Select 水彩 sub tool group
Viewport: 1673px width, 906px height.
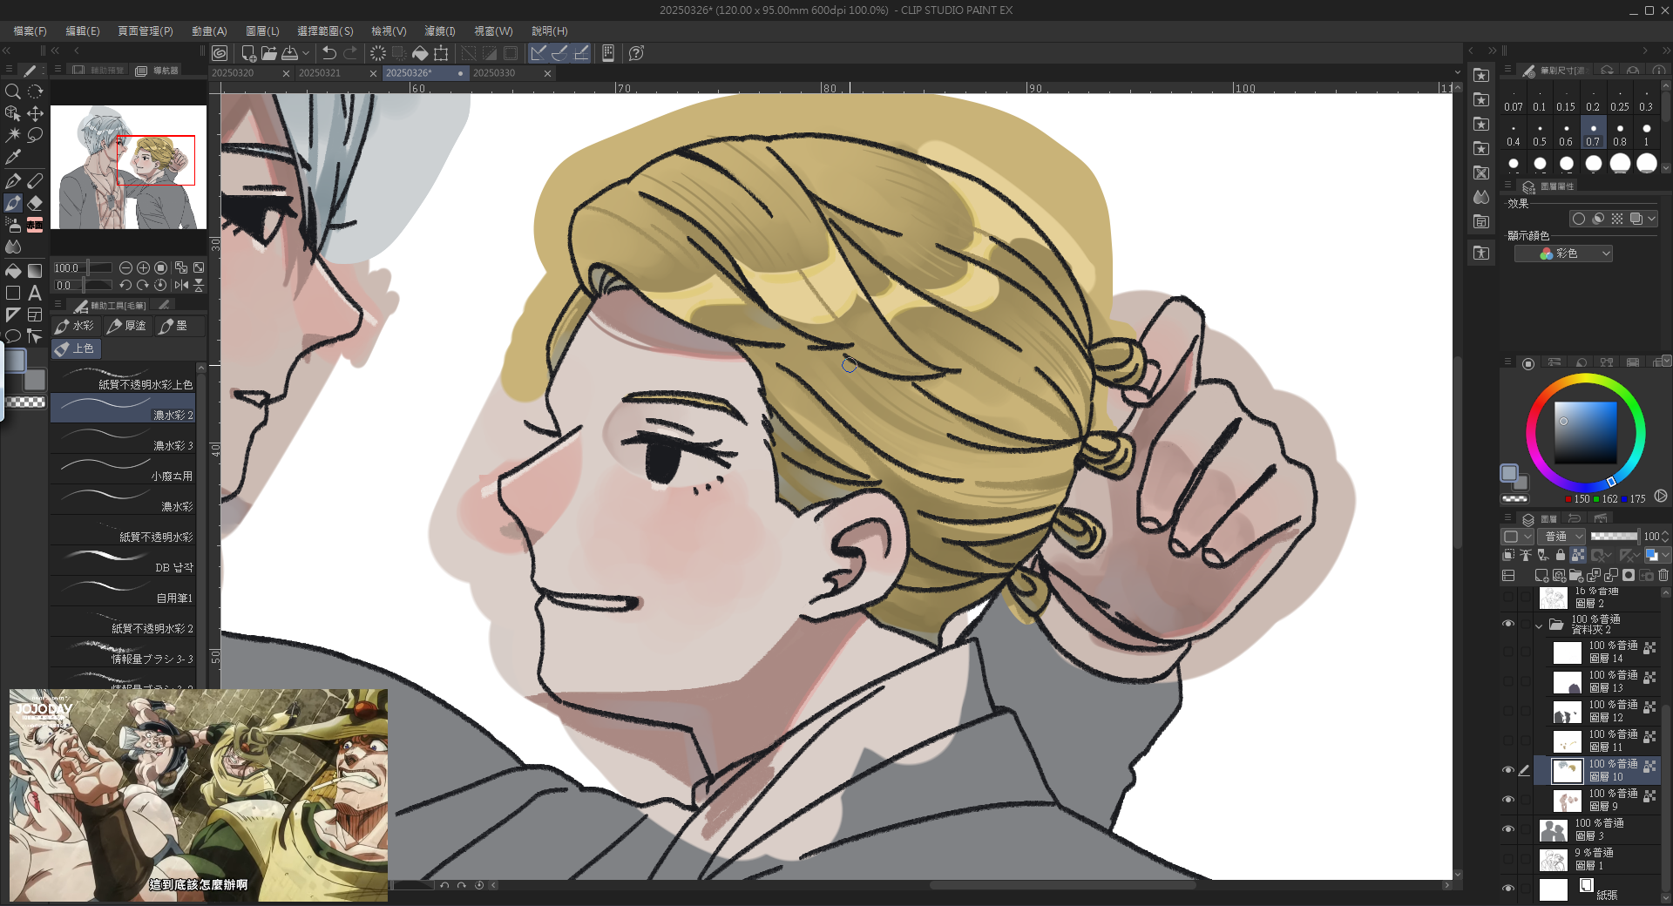point(76,326)
